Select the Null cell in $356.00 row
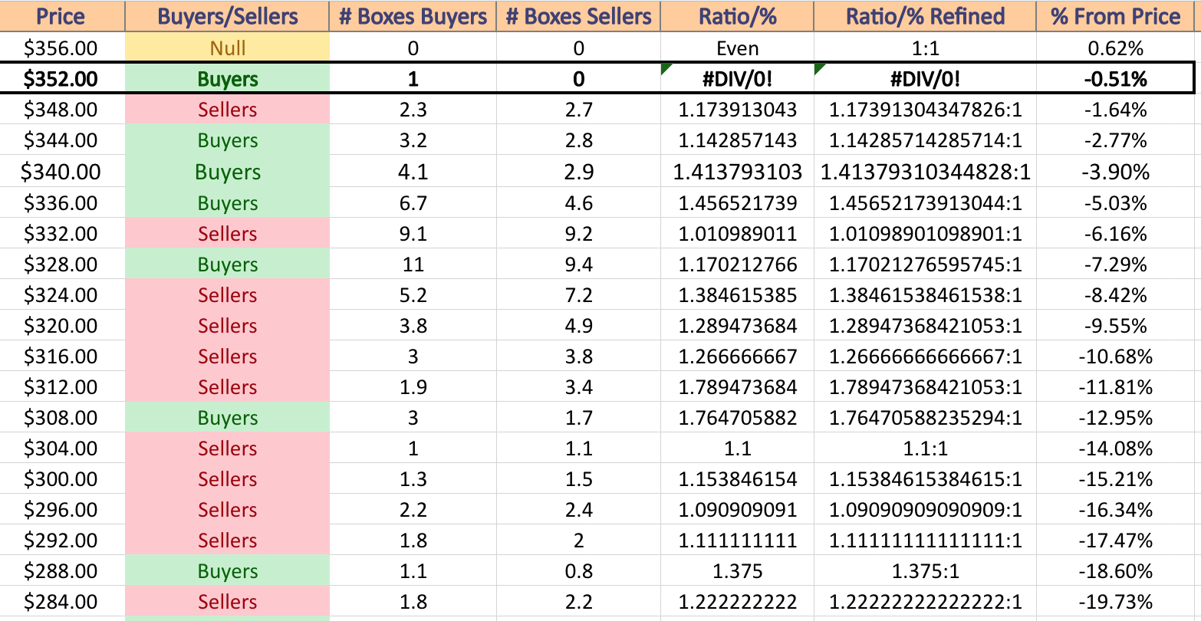 pyautogui.click(x=227, y=48)
